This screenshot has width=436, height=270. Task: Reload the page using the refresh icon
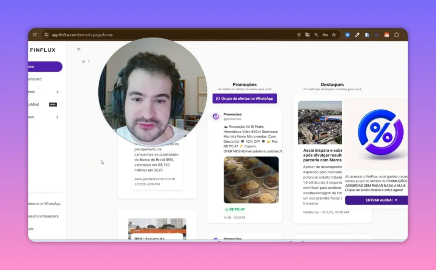(34, 34)
